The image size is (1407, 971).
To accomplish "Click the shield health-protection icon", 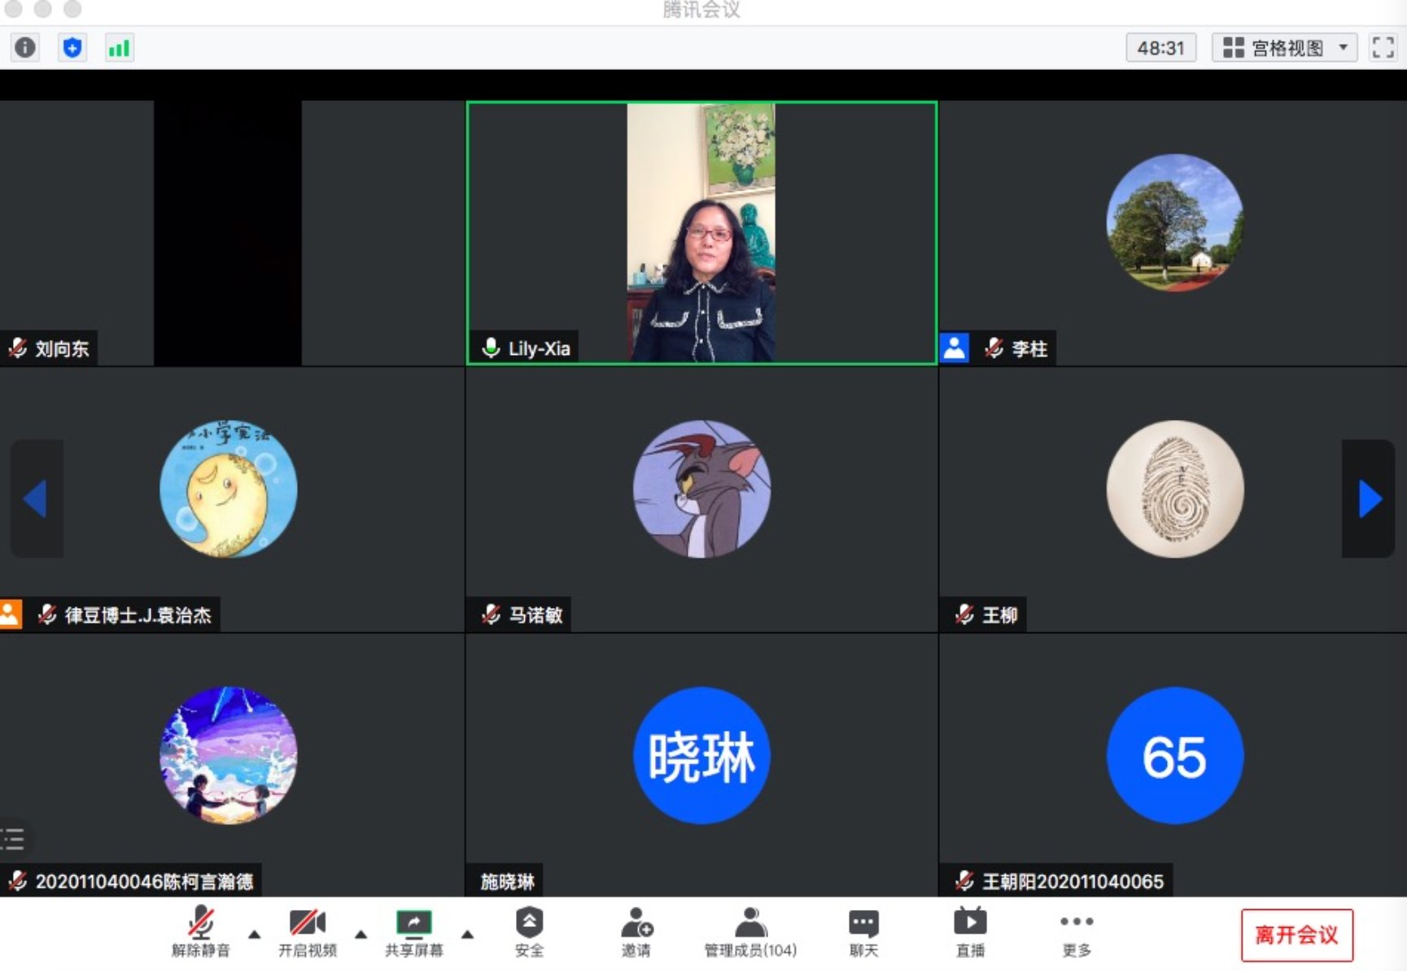I will point(72,47).
